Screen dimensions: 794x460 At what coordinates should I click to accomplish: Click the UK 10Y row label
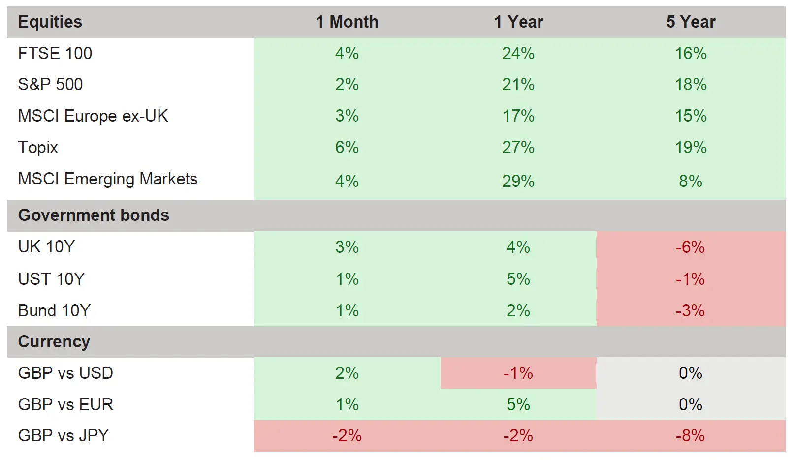click(46, 246)
